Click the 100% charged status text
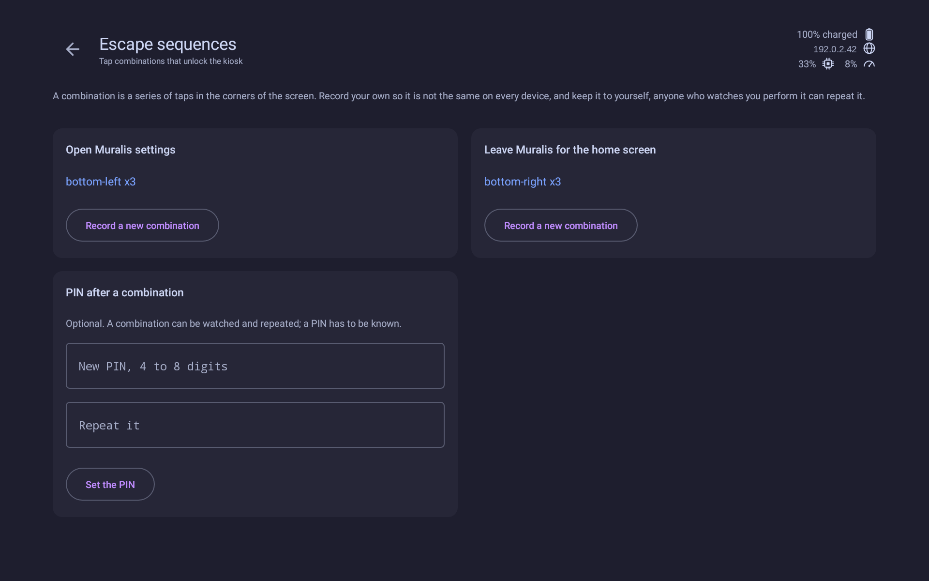 [827, 34]
